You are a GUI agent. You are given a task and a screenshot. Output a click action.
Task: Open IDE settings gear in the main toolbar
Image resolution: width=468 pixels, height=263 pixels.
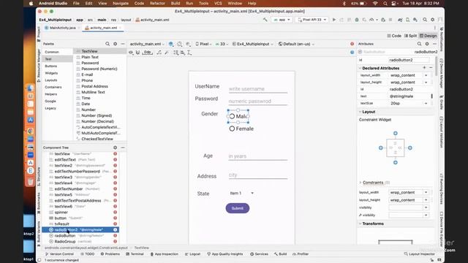click(432, 20)
